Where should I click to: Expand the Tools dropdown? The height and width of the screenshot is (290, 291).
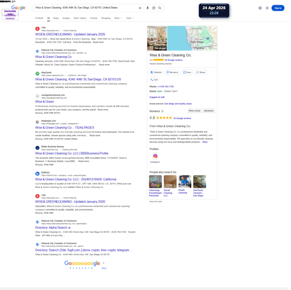pyautogui.click(x=130, y=18)
